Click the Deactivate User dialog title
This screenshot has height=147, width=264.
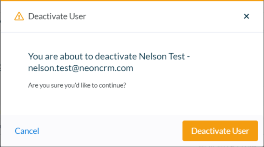[x=57, y=16]
